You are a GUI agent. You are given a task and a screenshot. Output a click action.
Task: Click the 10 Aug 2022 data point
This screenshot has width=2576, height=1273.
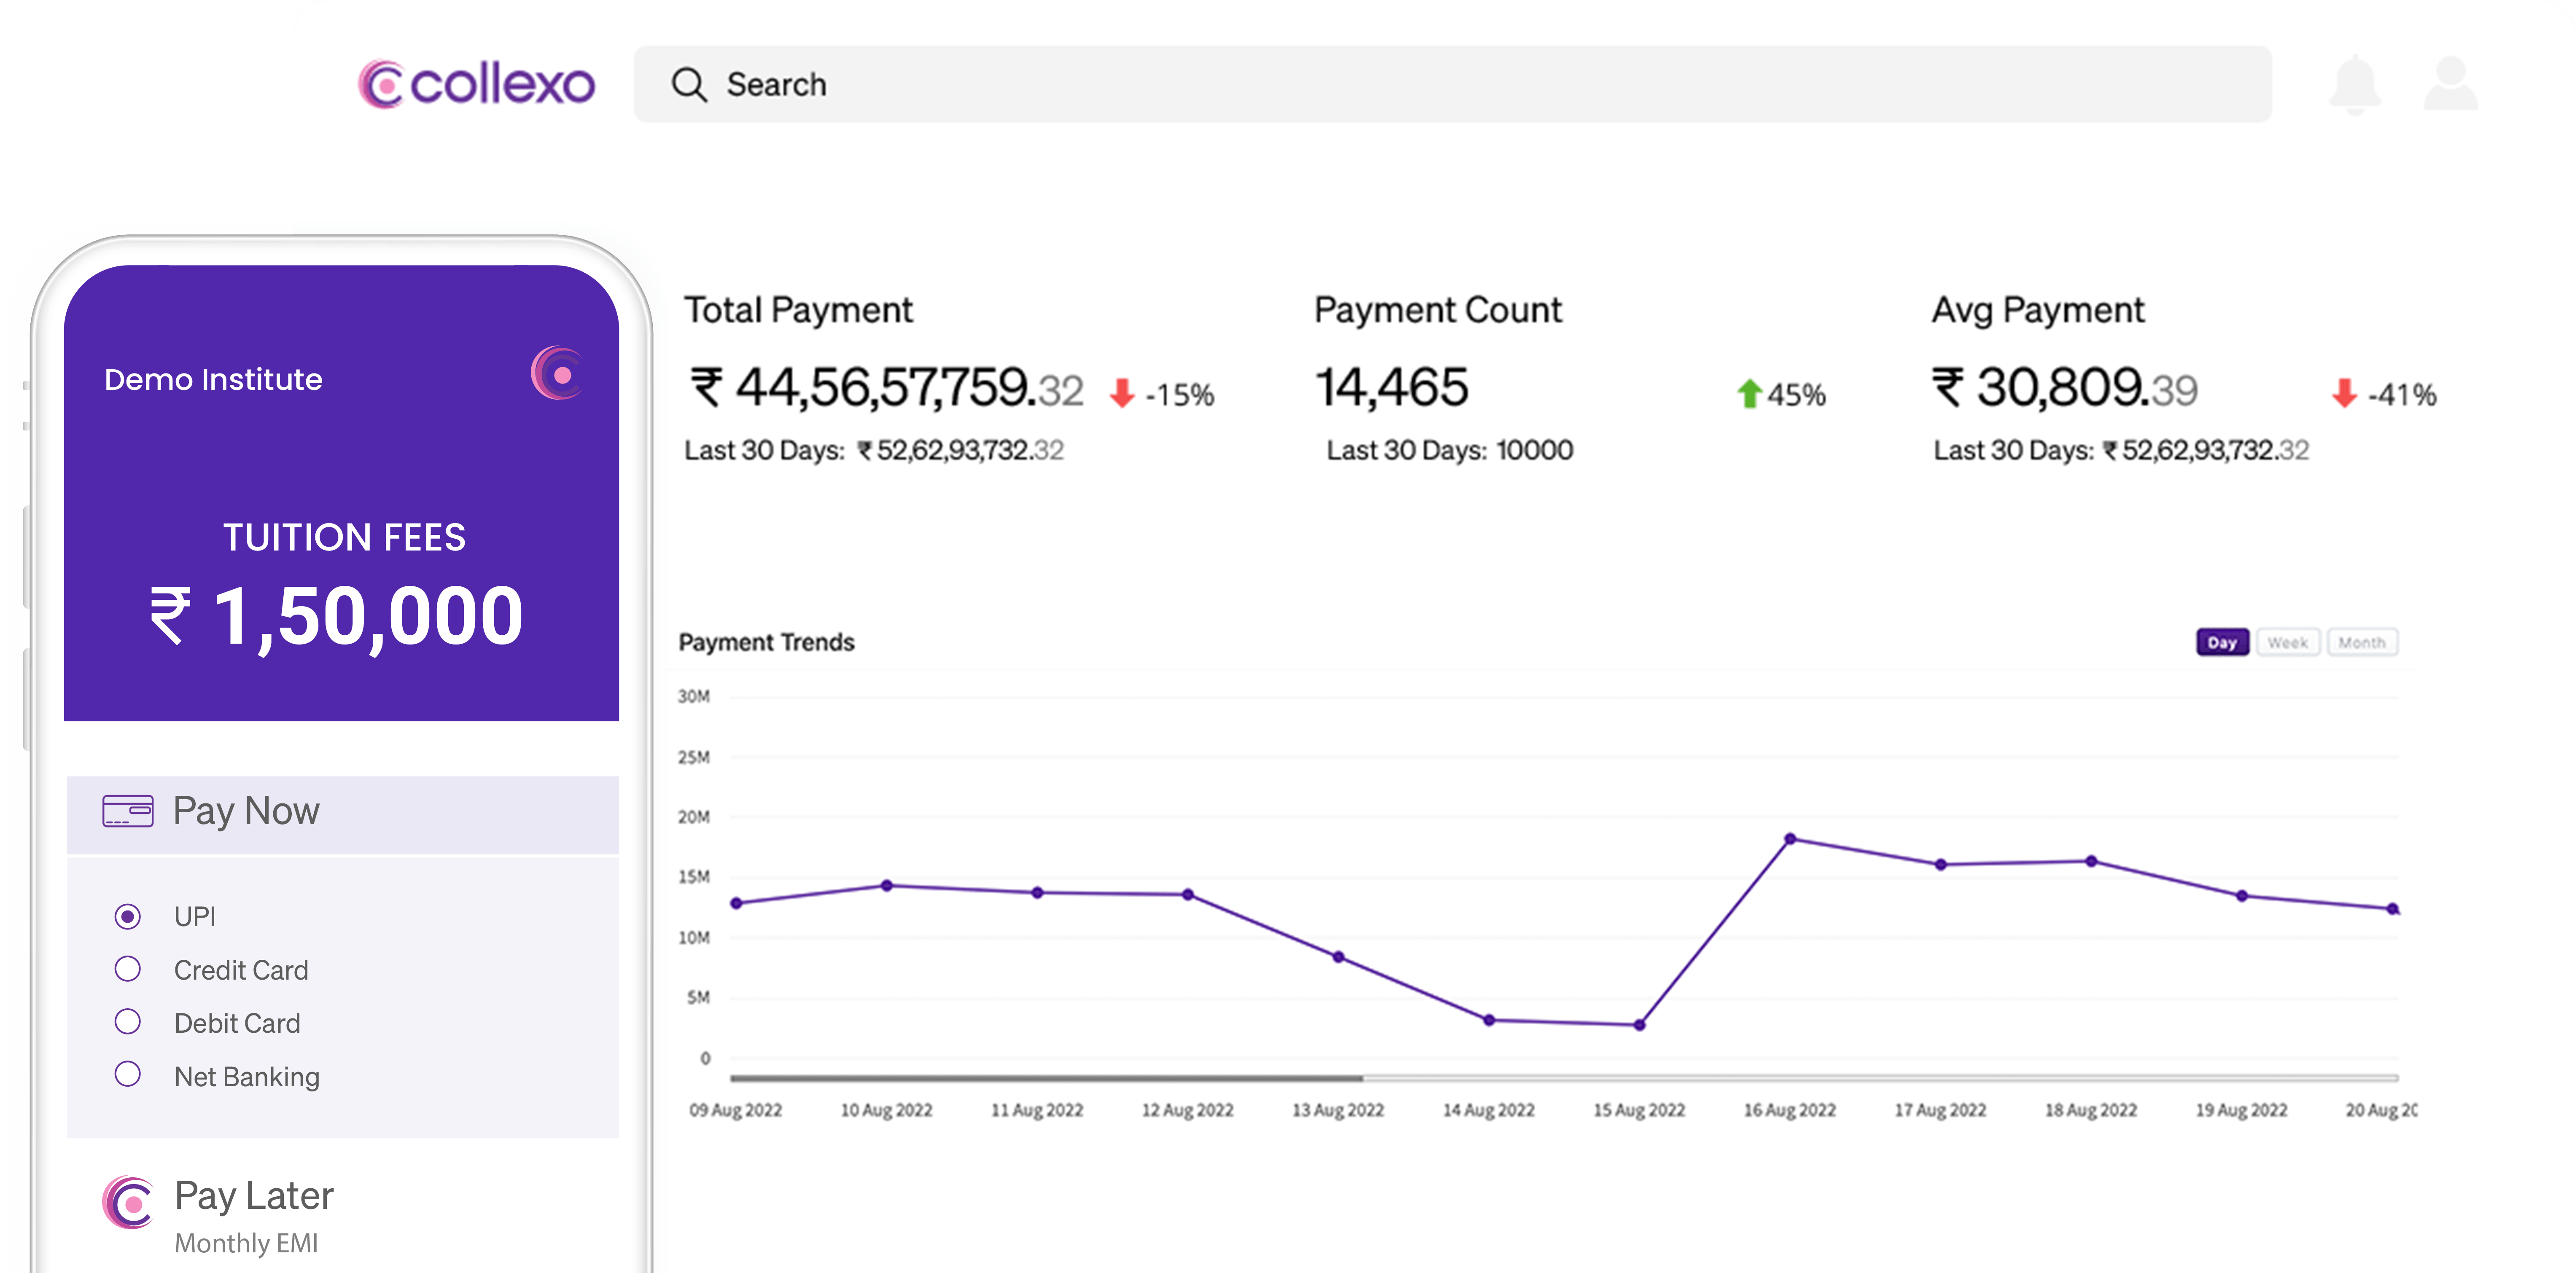tap(887, 885)
